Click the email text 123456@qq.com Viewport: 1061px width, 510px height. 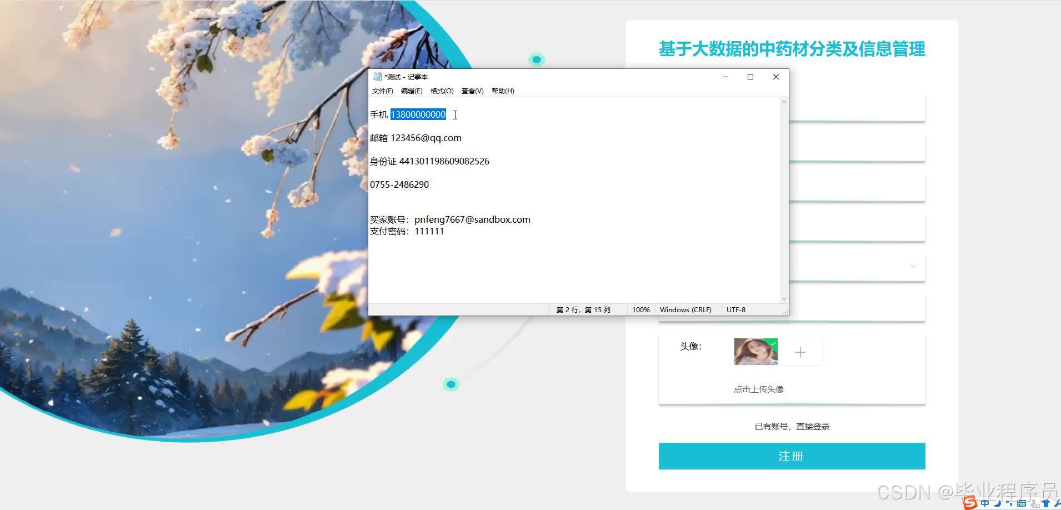pyautogui.click(x=426, y=138)
